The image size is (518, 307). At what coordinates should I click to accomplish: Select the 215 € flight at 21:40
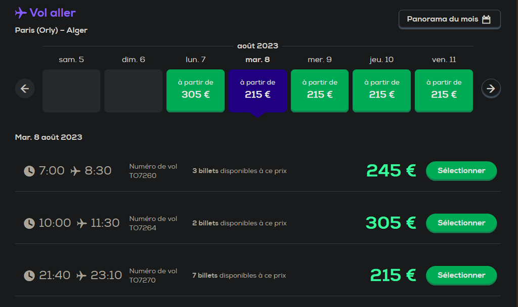(x=461, y=275)
